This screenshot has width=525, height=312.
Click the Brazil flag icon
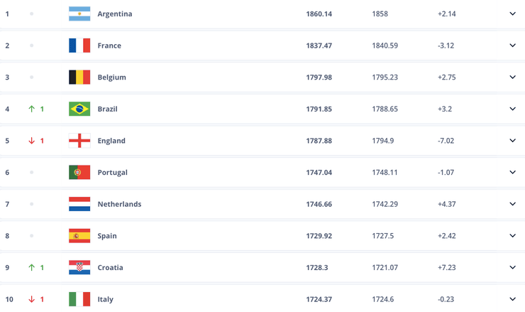(x=79, y=109)
